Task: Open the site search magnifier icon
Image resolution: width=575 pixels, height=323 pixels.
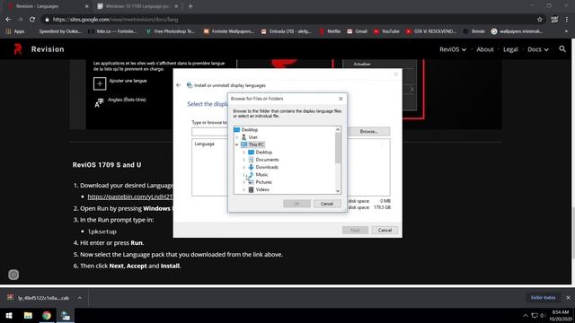Action: click(562, 48)
